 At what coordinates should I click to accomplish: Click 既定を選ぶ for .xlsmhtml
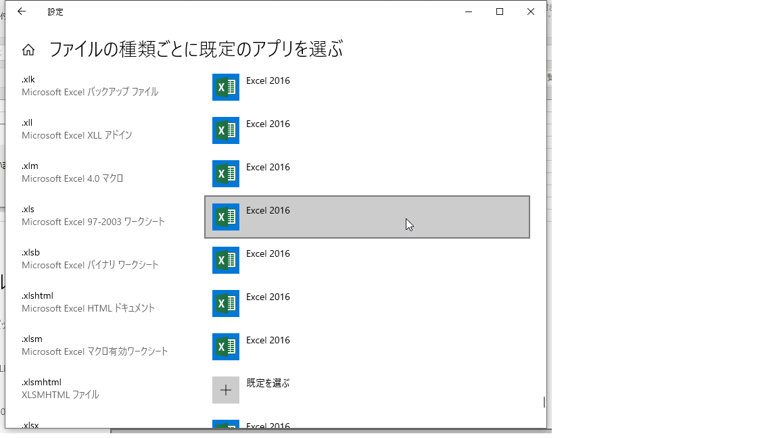(268, 383)
